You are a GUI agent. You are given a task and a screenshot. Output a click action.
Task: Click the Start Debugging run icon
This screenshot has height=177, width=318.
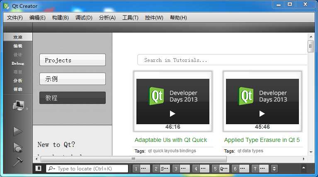pos(18,148)
